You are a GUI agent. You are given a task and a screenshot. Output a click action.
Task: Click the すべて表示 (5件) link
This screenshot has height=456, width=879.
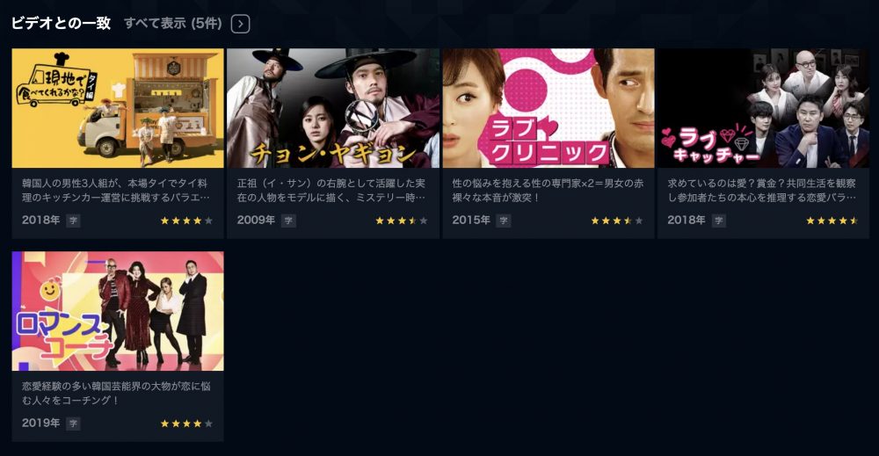[x=172, y=24]
